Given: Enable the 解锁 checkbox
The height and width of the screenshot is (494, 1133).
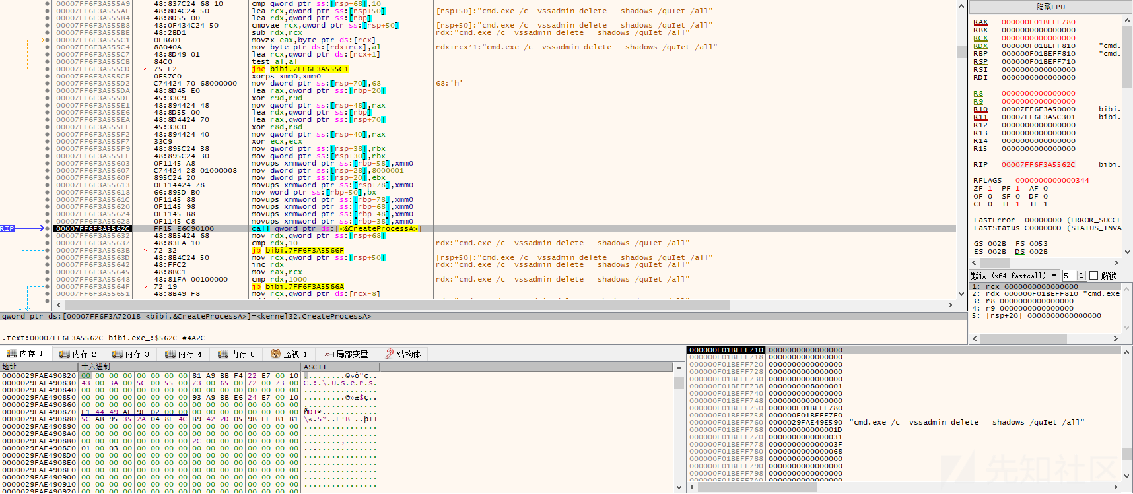Looking at the screenshot, I should pyautogui.click(x=1093, y=276).
